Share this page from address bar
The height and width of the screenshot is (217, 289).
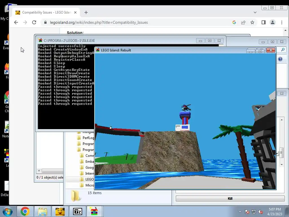(243, 22)
